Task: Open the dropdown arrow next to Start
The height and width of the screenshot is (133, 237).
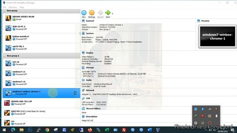Action: [113, 14]
